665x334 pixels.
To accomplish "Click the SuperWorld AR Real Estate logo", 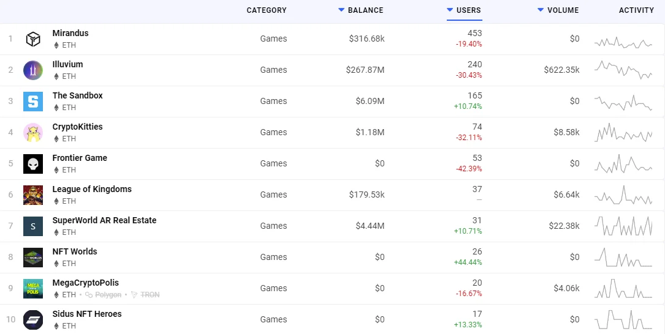I will click(x=33, y=226).
